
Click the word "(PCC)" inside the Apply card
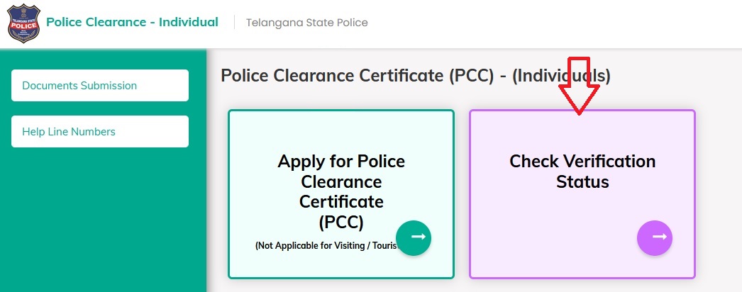click(x=341, y=223)
